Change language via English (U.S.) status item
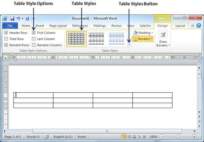This screenshot has width=204, height=142. (x=63, y=137)
